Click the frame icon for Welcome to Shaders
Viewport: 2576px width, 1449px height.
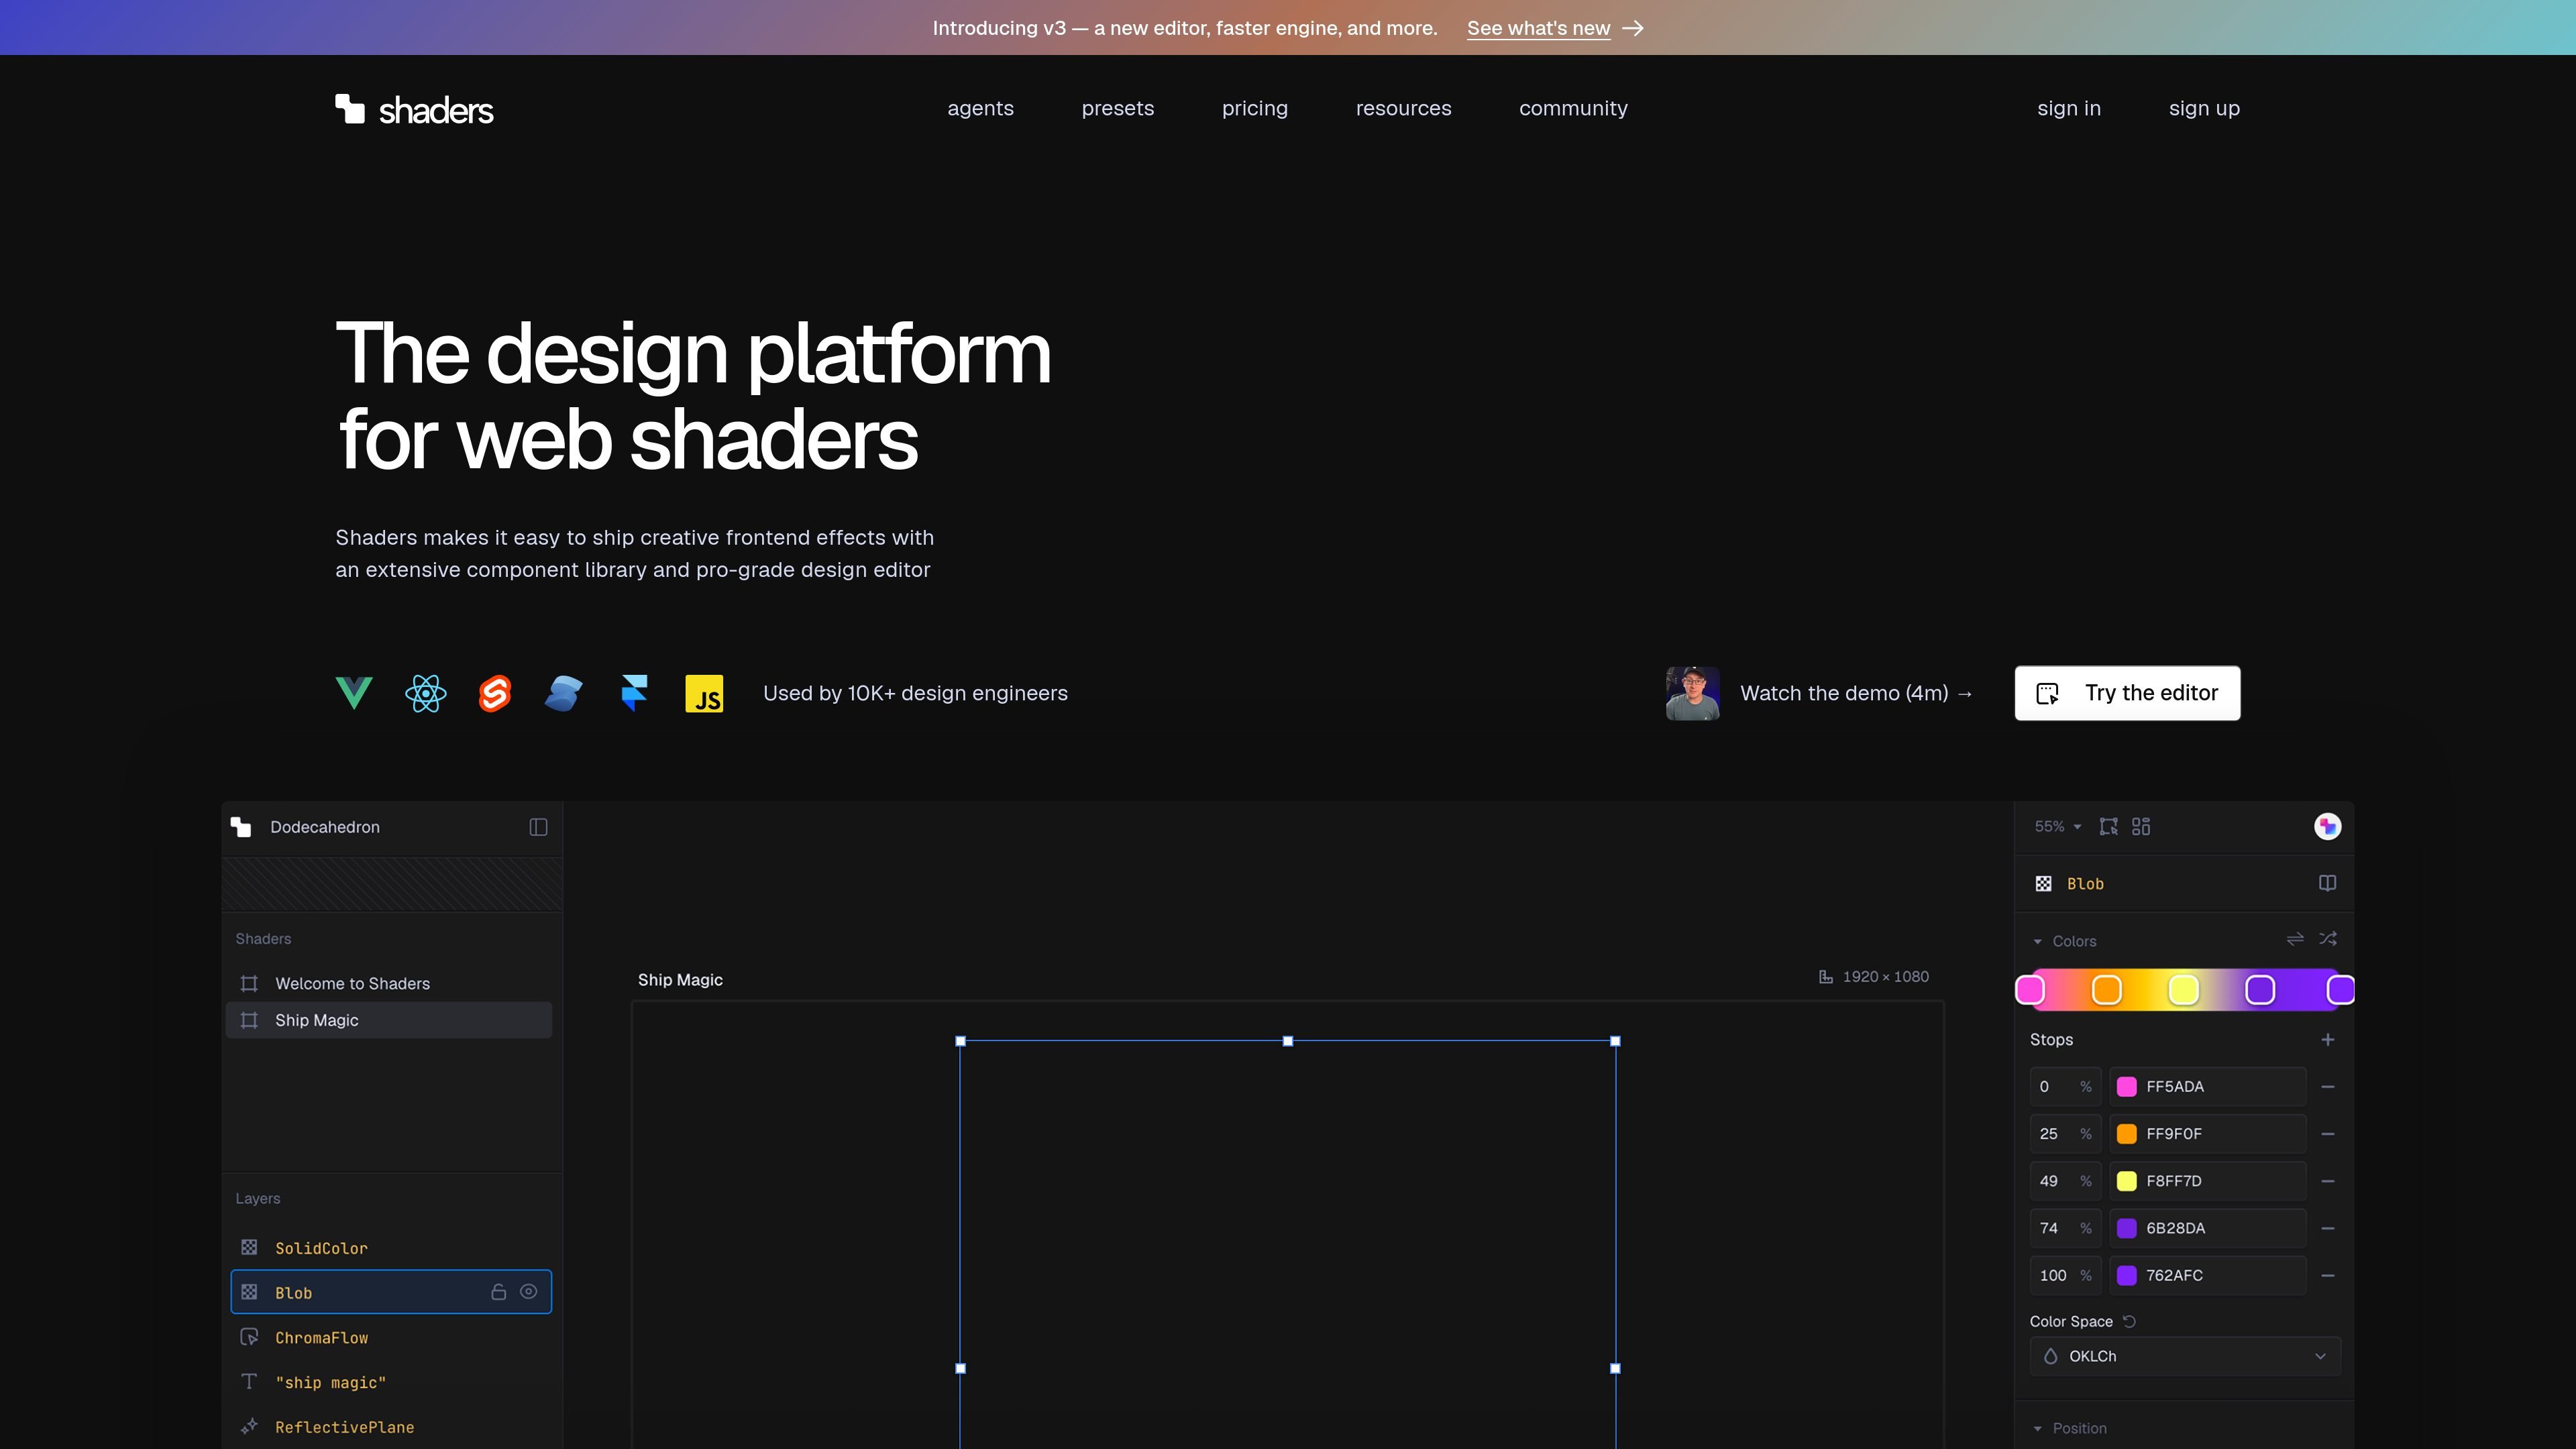pyautogui.click(x=249, y=983)
